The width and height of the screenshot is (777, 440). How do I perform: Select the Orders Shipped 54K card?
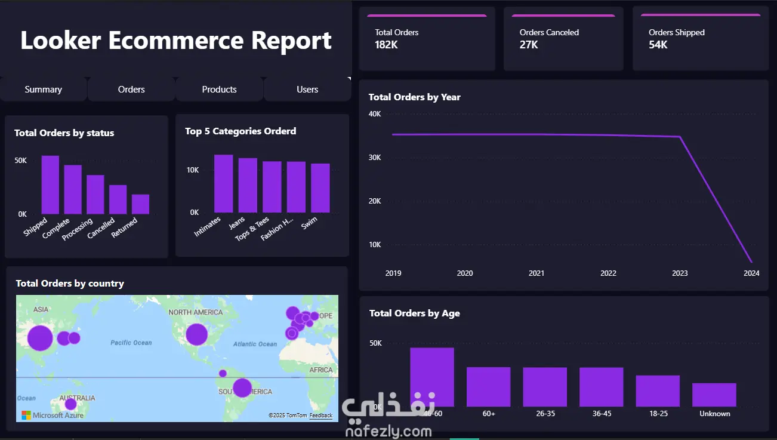pos(701,39)
